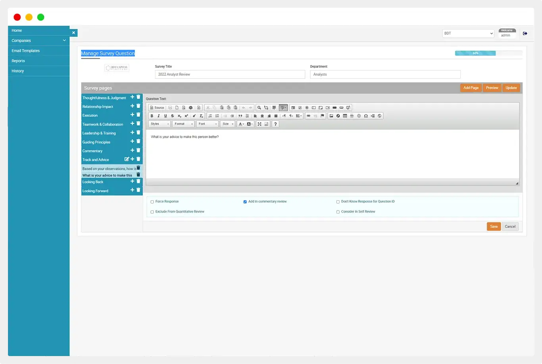The height and width of the screenshot is (364, 542).
Task: Click the edit pencil on Track and Advice
Action: click(x=127, y=159)
